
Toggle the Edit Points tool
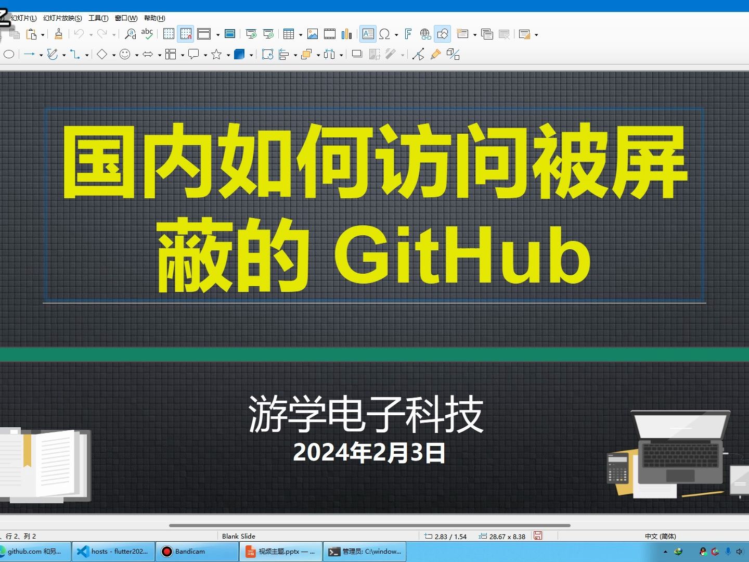click(x=418, y=54)
